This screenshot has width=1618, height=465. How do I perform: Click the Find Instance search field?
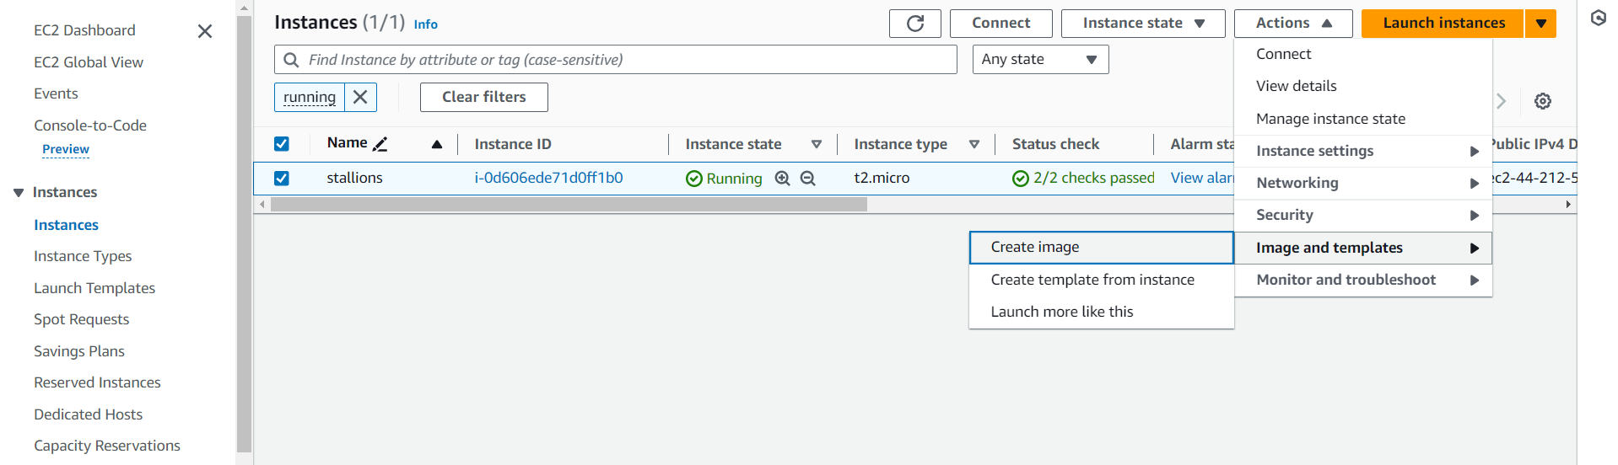[624, 60]
